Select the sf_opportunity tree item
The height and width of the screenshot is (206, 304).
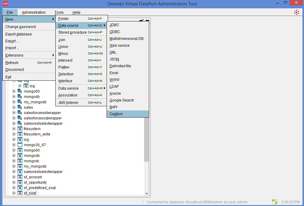pyautogui.click(x=35, y=182)
